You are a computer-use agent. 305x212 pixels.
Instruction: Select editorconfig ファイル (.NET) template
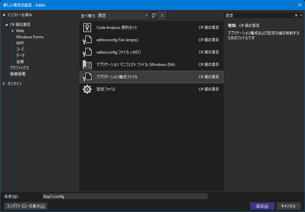151,52
